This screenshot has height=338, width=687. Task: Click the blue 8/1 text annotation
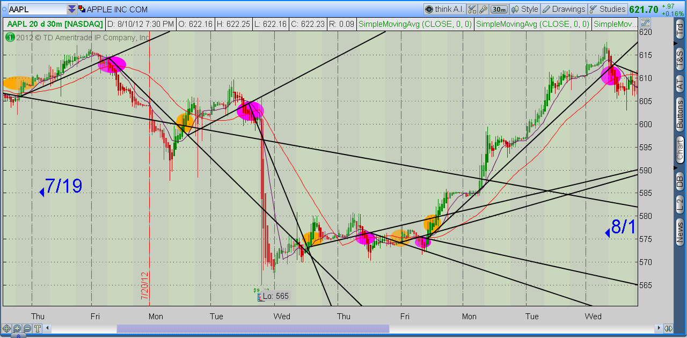tap(623, 227)
